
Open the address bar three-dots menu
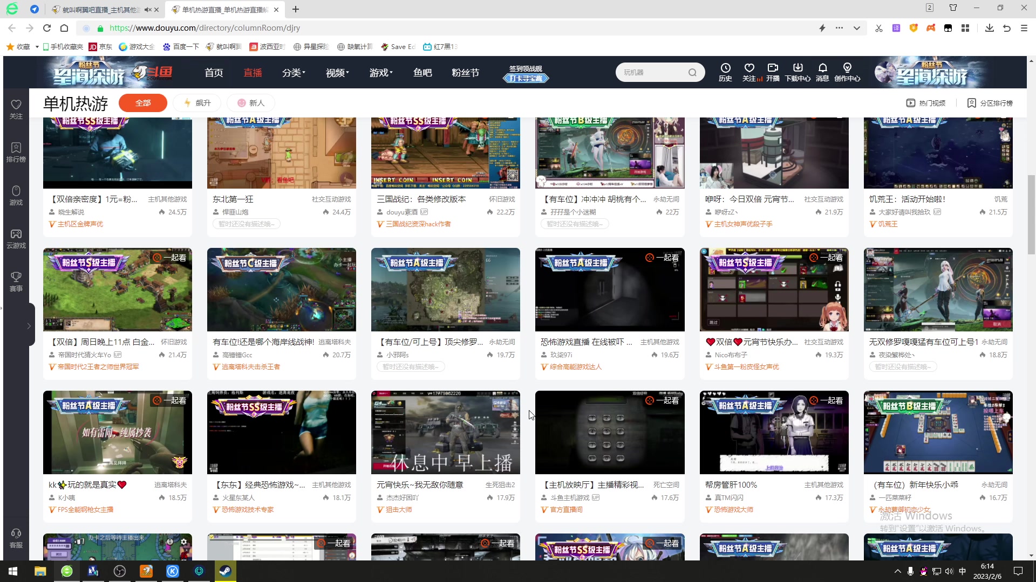point(839,28)
